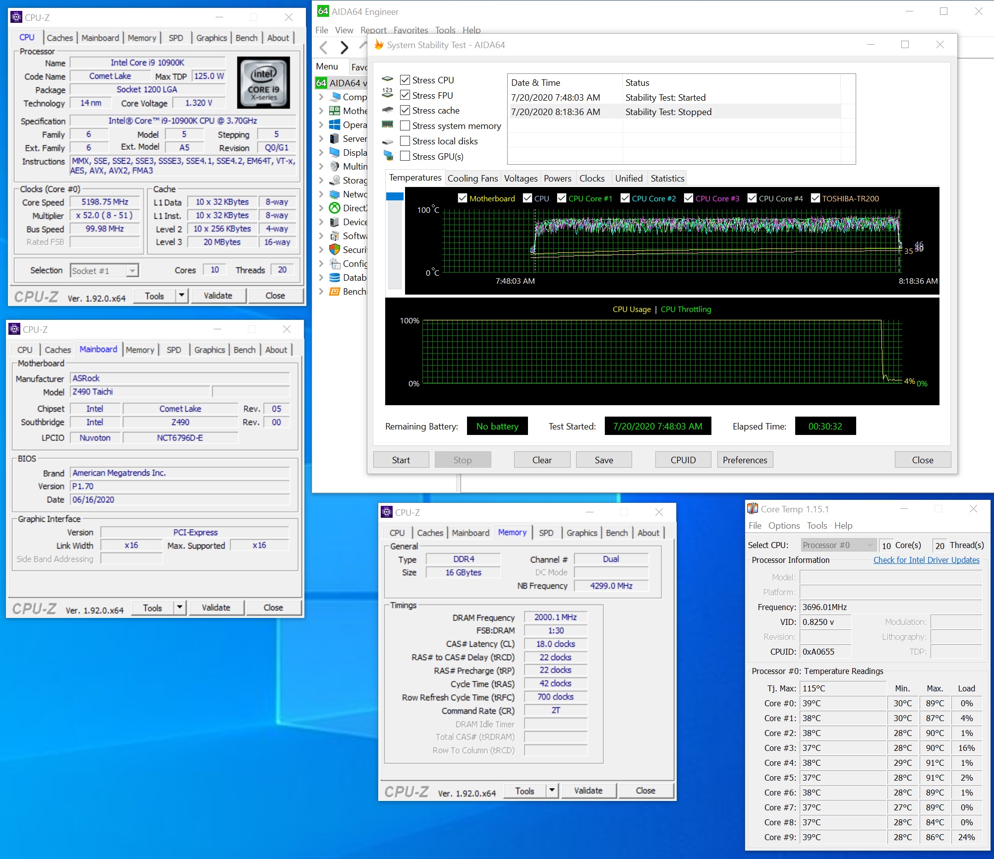
Task: Click the Display monitor icon in AIDA64 tree
Action: (335, 152)
